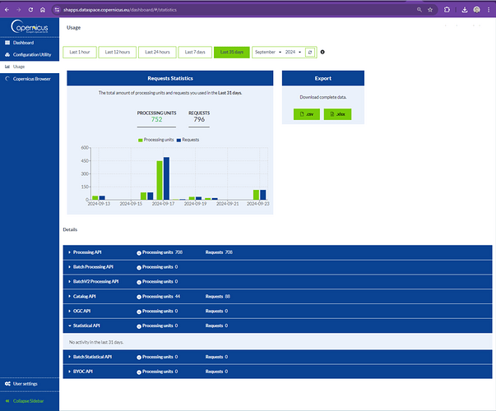
Task: Open the September month dropdown
Action: tap(267, 52)
